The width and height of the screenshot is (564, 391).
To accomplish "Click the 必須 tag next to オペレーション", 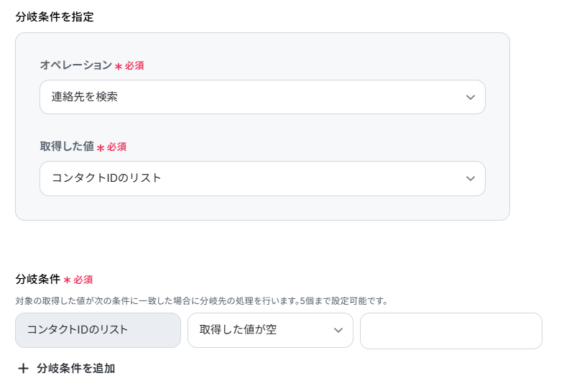I will point(134,65).
